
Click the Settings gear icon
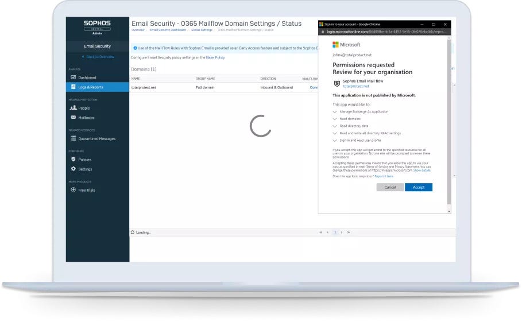coord(74,169)
